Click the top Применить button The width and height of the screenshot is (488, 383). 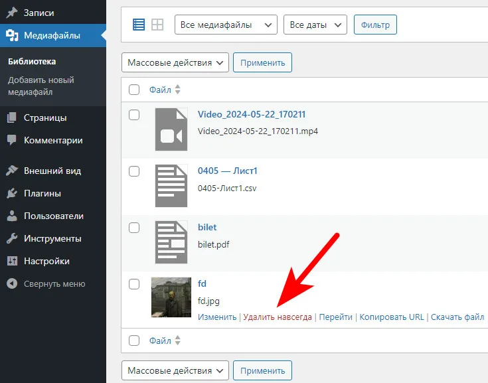tap(263, 62)
